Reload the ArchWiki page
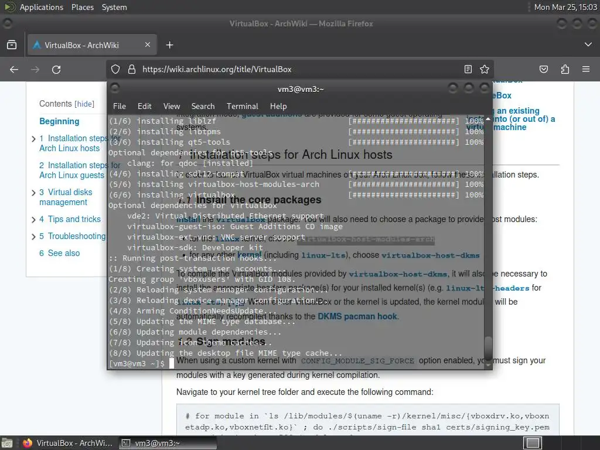 [x=56, y=69]
